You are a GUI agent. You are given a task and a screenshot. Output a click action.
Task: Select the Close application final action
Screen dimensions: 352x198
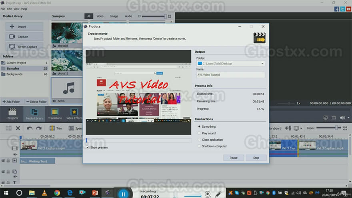(x=210, y=140)
